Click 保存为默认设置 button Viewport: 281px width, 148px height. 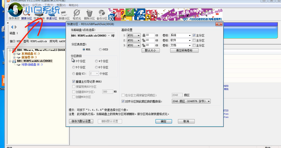(x=81, y=121)
